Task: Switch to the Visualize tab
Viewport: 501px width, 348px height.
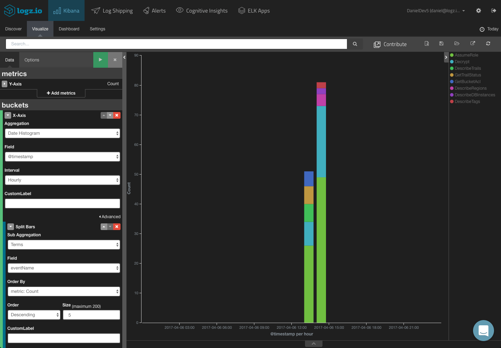Action: 40,29
